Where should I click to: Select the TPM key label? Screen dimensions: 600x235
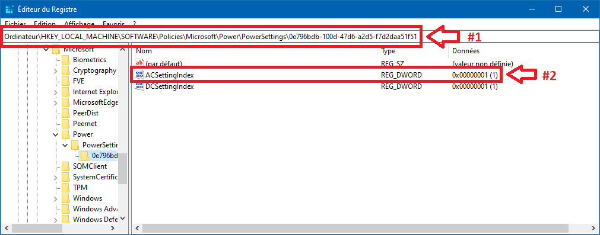click(80, 188)
